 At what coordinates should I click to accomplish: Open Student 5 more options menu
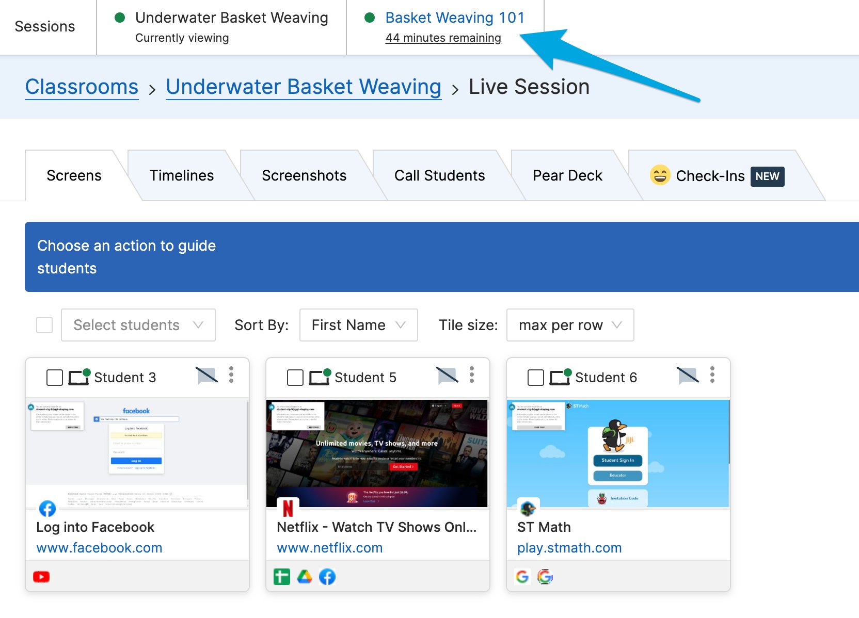tap(472, 375)
